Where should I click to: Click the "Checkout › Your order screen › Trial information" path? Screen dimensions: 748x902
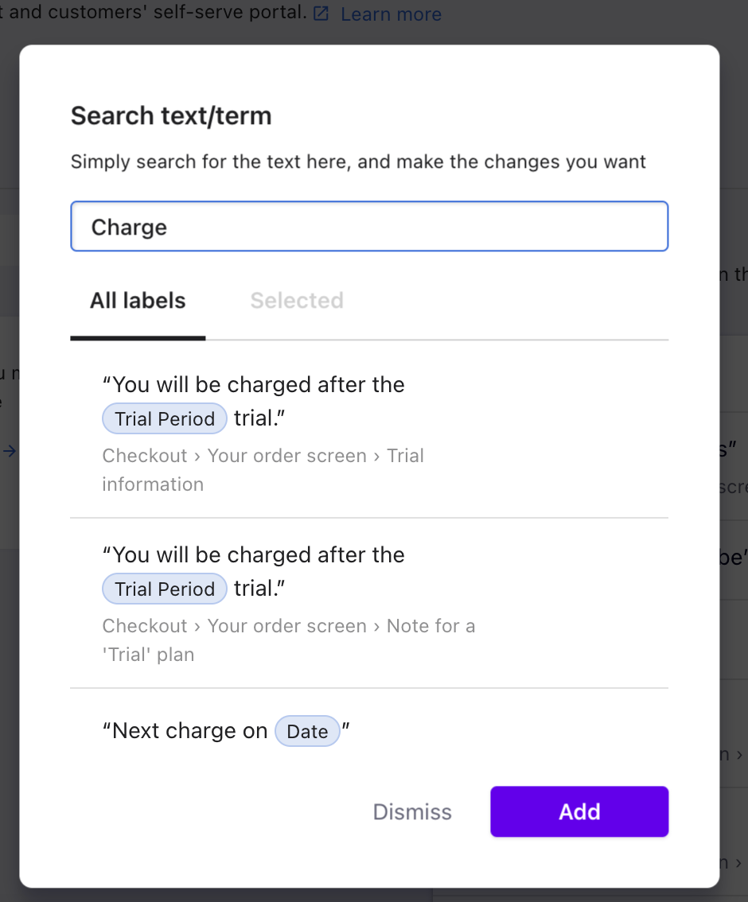263,469
